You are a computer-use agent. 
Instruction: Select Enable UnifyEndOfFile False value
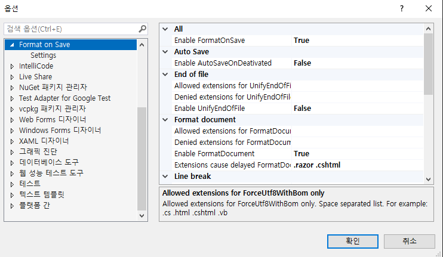[x=302, y=109]
